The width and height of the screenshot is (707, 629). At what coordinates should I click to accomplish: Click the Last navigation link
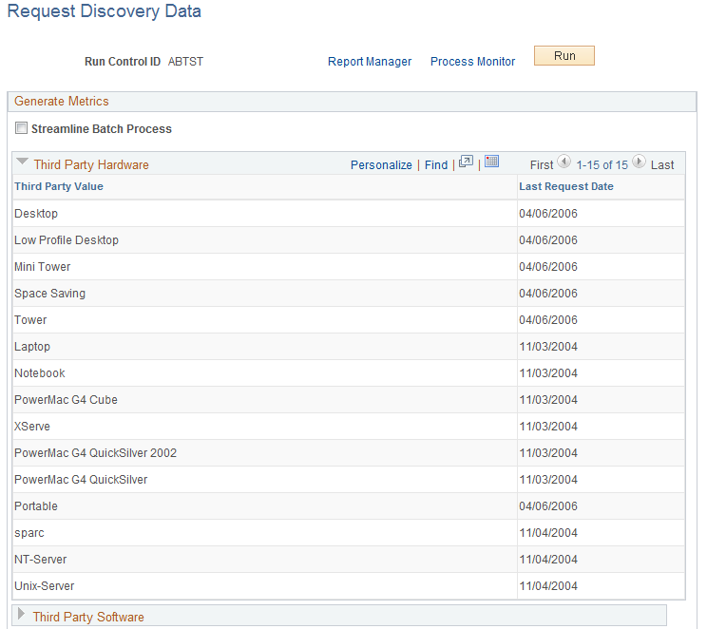pos(662,165)
